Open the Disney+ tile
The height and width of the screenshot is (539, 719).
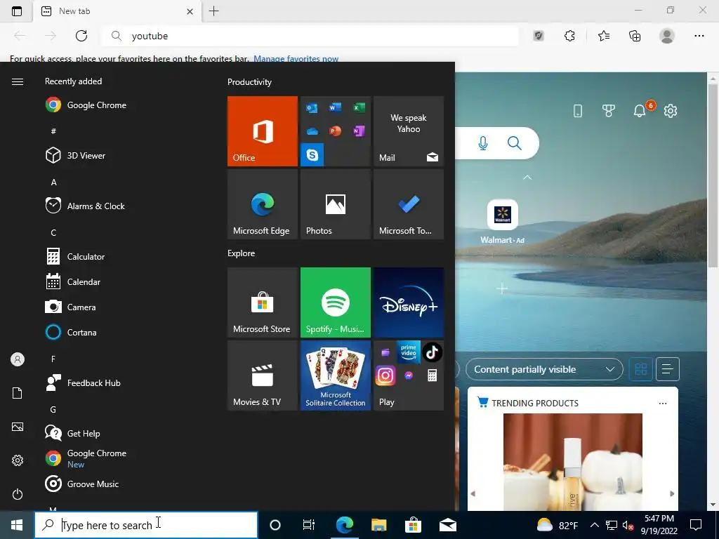[409, 302]
